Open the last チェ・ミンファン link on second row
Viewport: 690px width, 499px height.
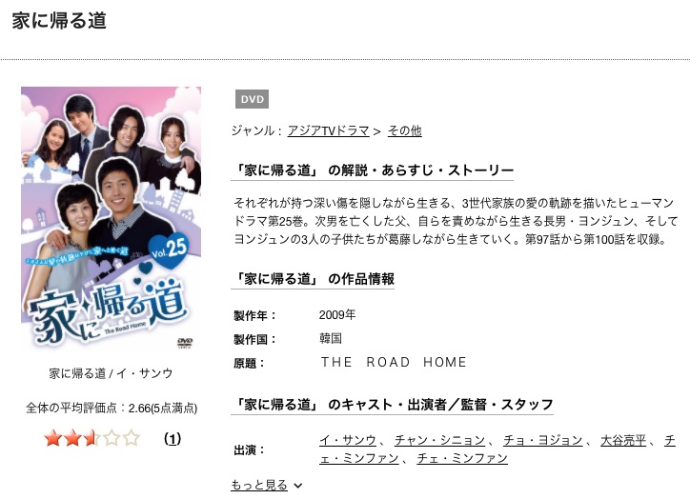462,459
